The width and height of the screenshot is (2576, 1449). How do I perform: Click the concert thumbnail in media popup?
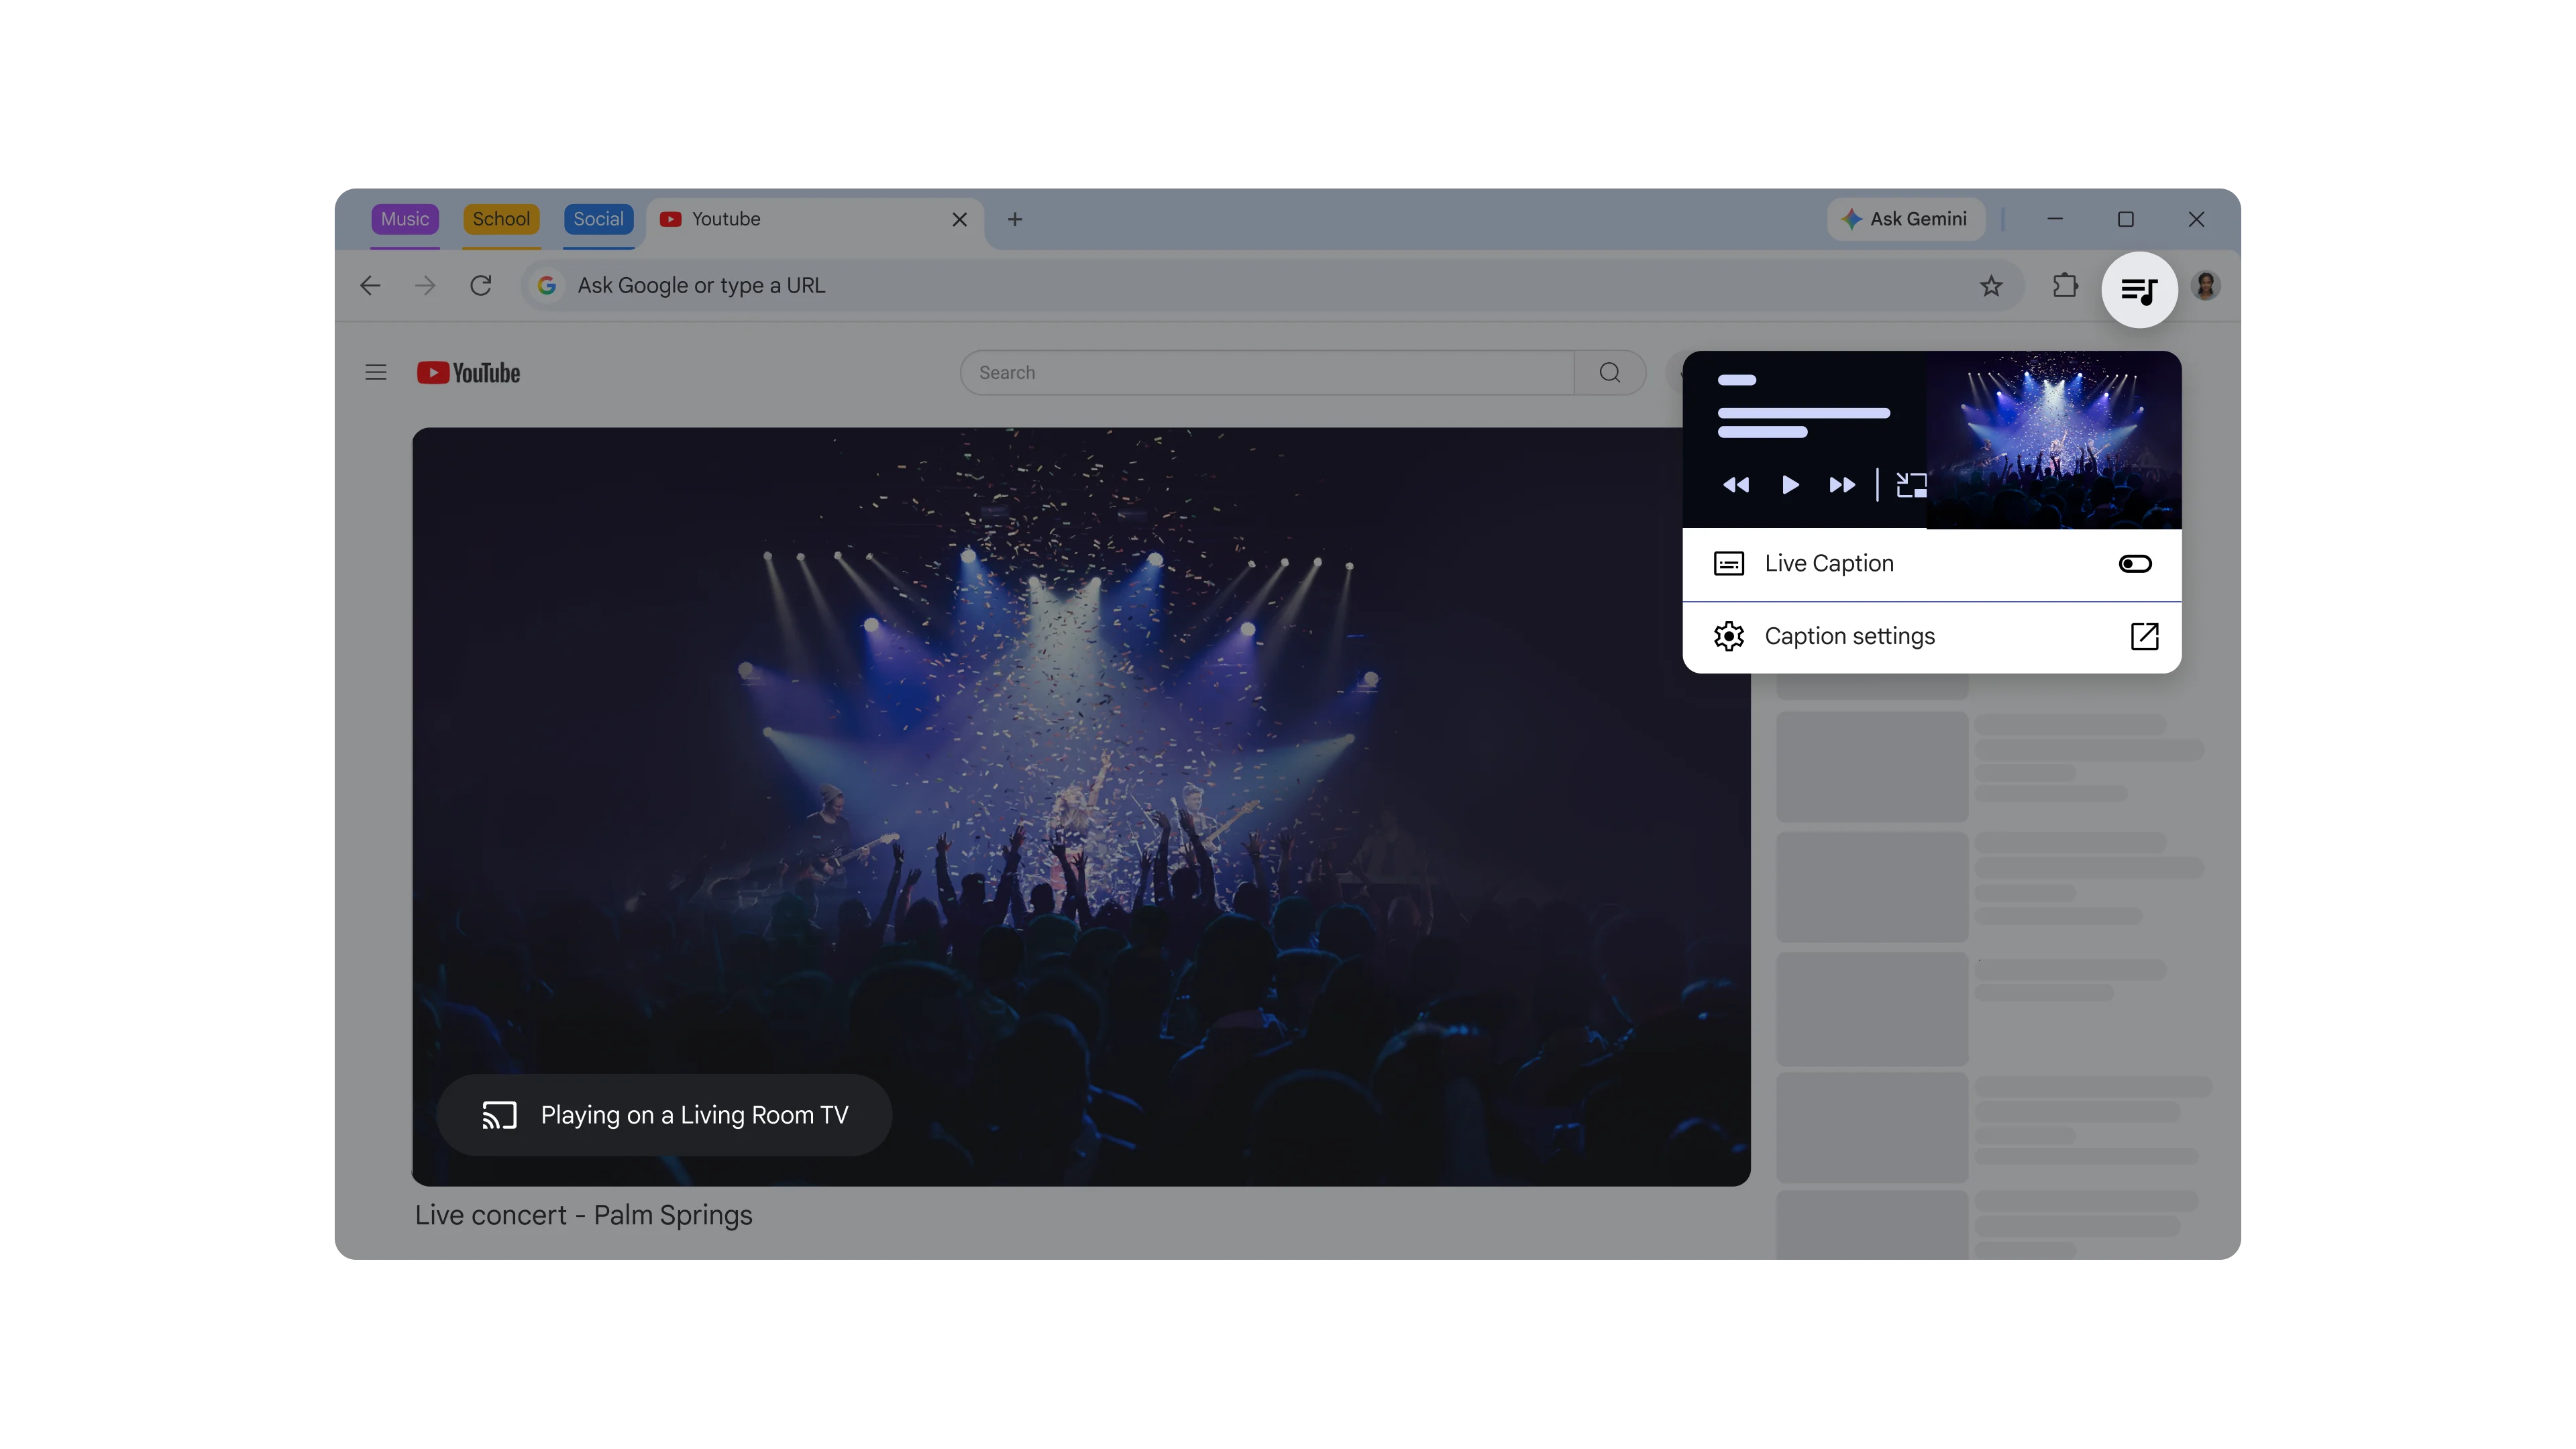[x=2054, y=440]
